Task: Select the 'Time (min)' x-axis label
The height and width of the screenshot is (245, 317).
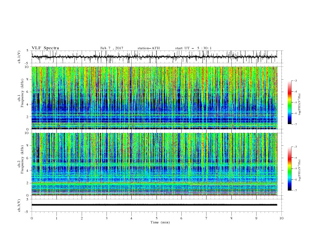Action: (160, 222)
